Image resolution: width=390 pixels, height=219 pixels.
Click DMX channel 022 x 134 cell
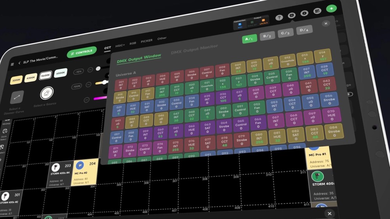coord(223,84)
